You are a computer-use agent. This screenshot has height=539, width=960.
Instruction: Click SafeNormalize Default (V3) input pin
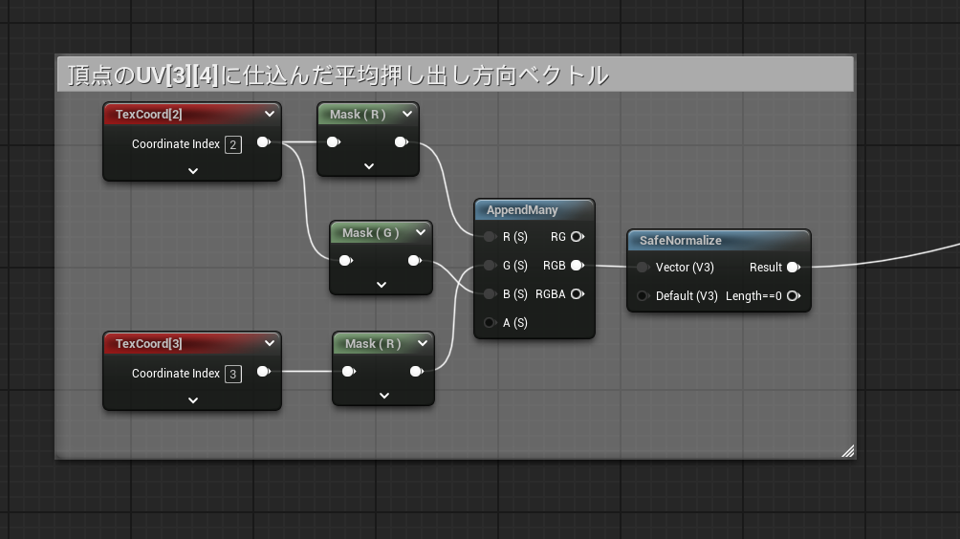[643, 296]
